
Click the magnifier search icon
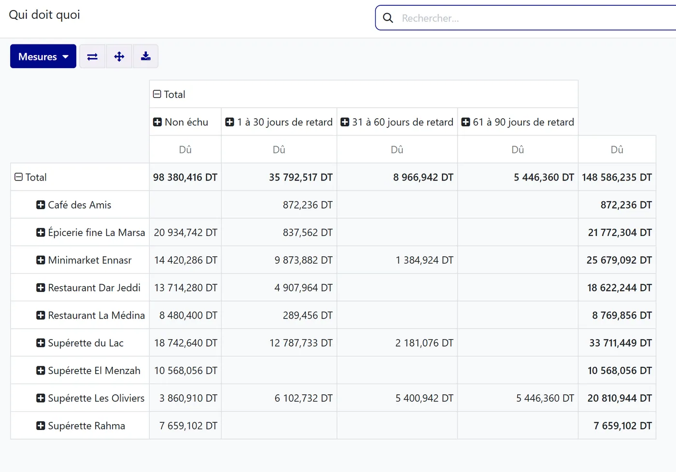388,18
